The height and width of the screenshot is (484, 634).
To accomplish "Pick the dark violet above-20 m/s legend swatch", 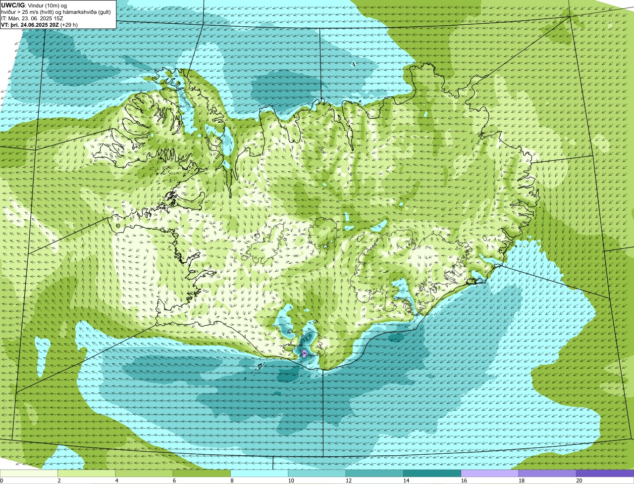I will click(x=605, y=473).
